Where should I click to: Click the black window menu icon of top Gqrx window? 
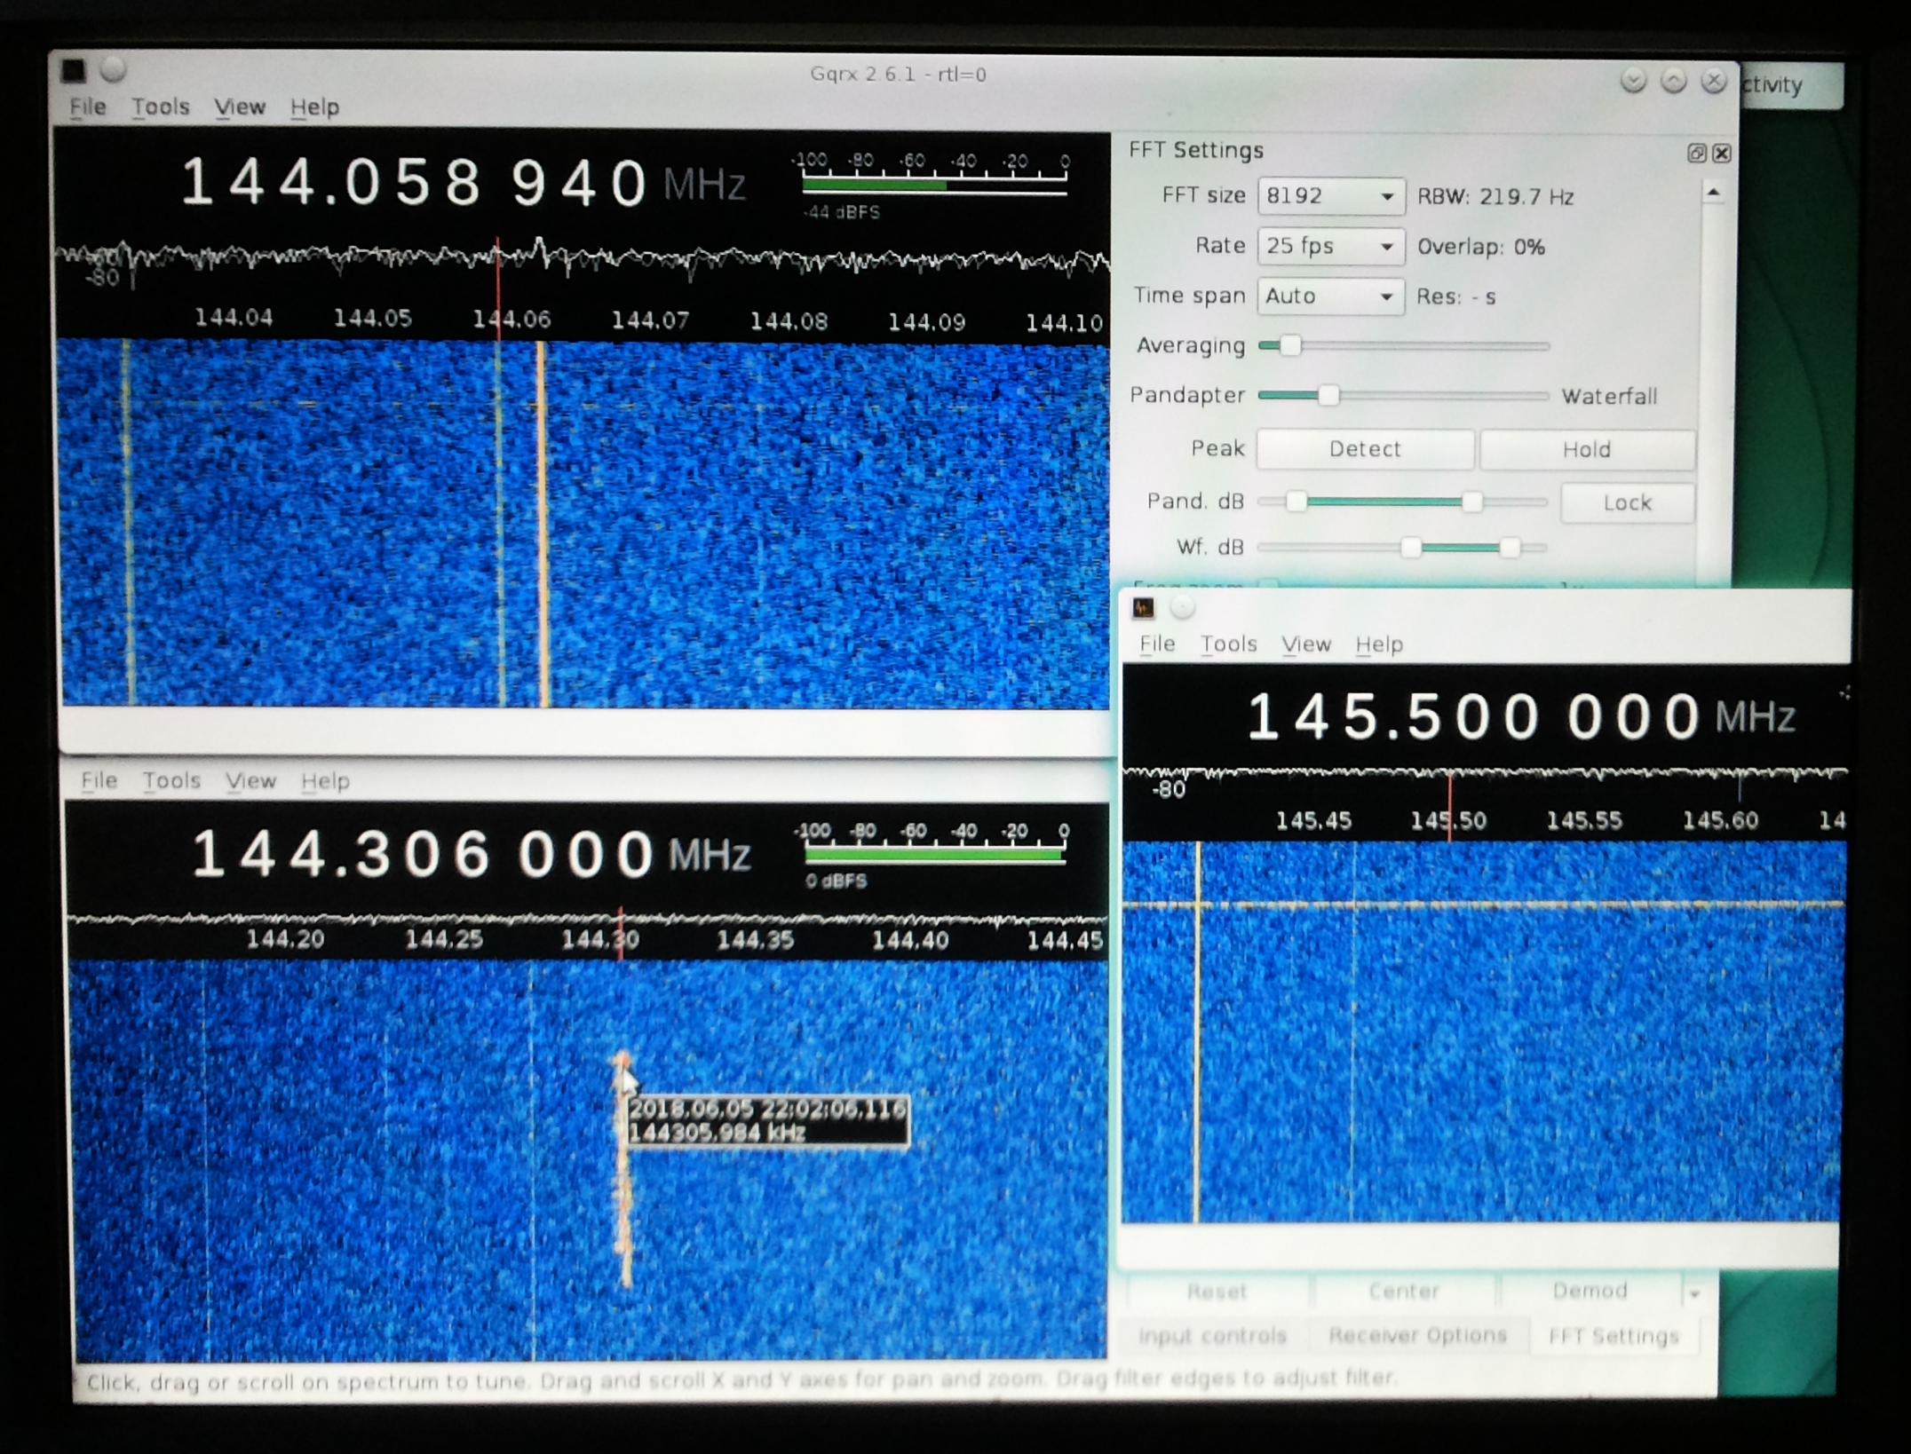pyautogui.click(x=74, y=71)
